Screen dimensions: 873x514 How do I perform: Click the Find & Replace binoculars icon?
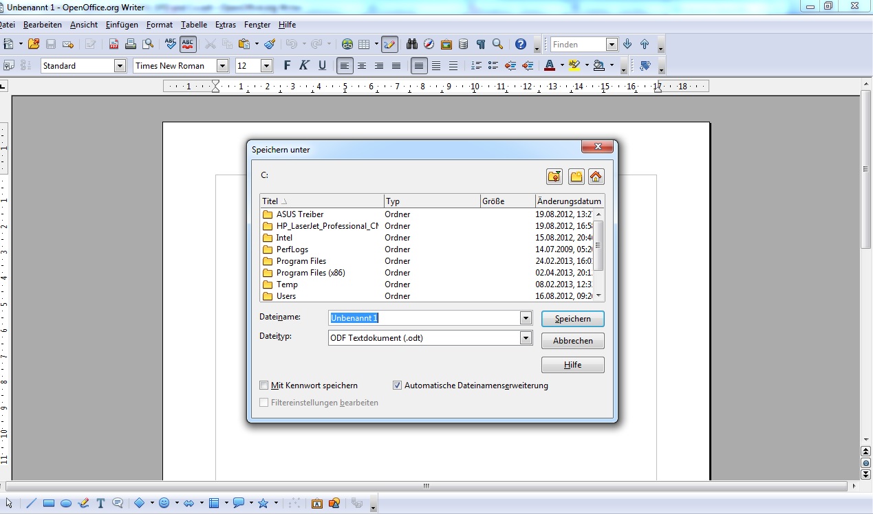coord(411,44)
